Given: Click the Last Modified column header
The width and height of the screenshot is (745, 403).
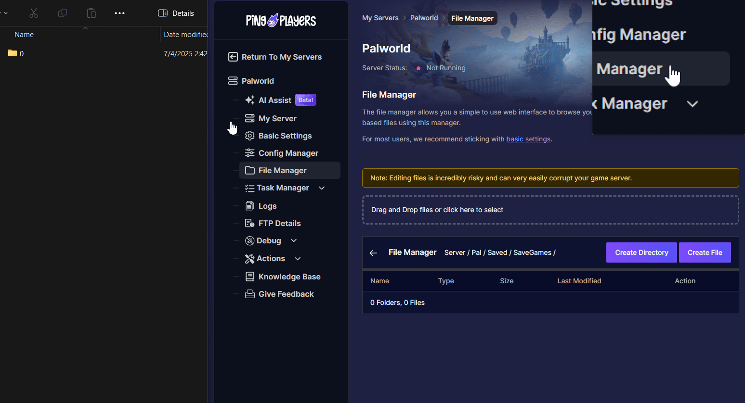Looking at the screenshot, I should pos(579,281).
